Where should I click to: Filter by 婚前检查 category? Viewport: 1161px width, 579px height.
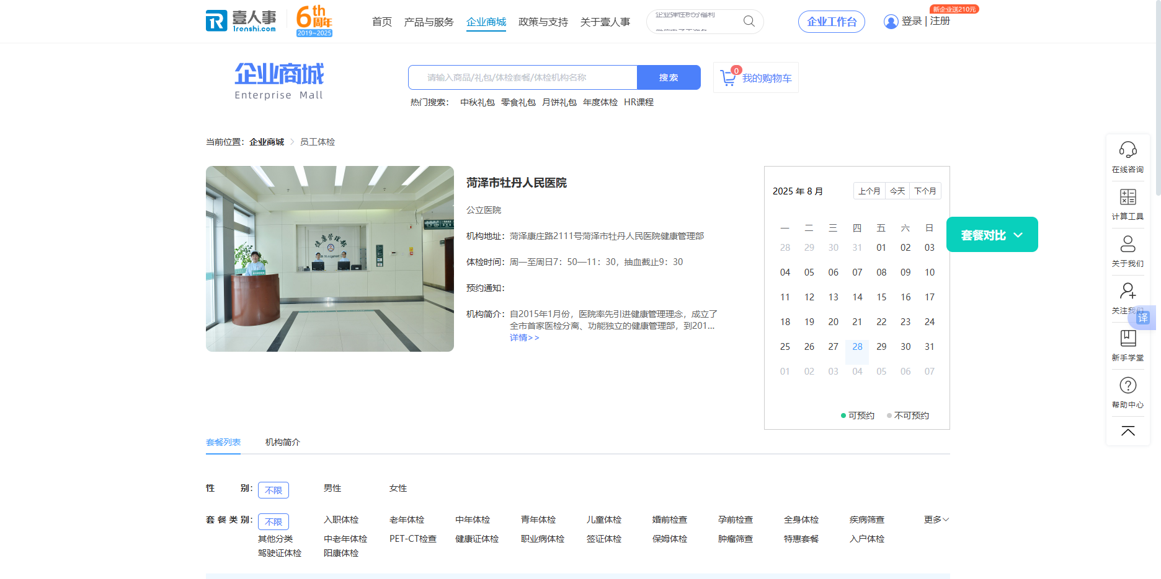coord(670,520)
